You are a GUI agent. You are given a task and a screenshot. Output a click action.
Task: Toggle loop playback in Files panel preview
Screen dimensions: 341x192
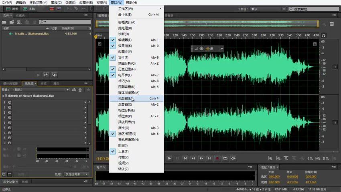[46, 75]
